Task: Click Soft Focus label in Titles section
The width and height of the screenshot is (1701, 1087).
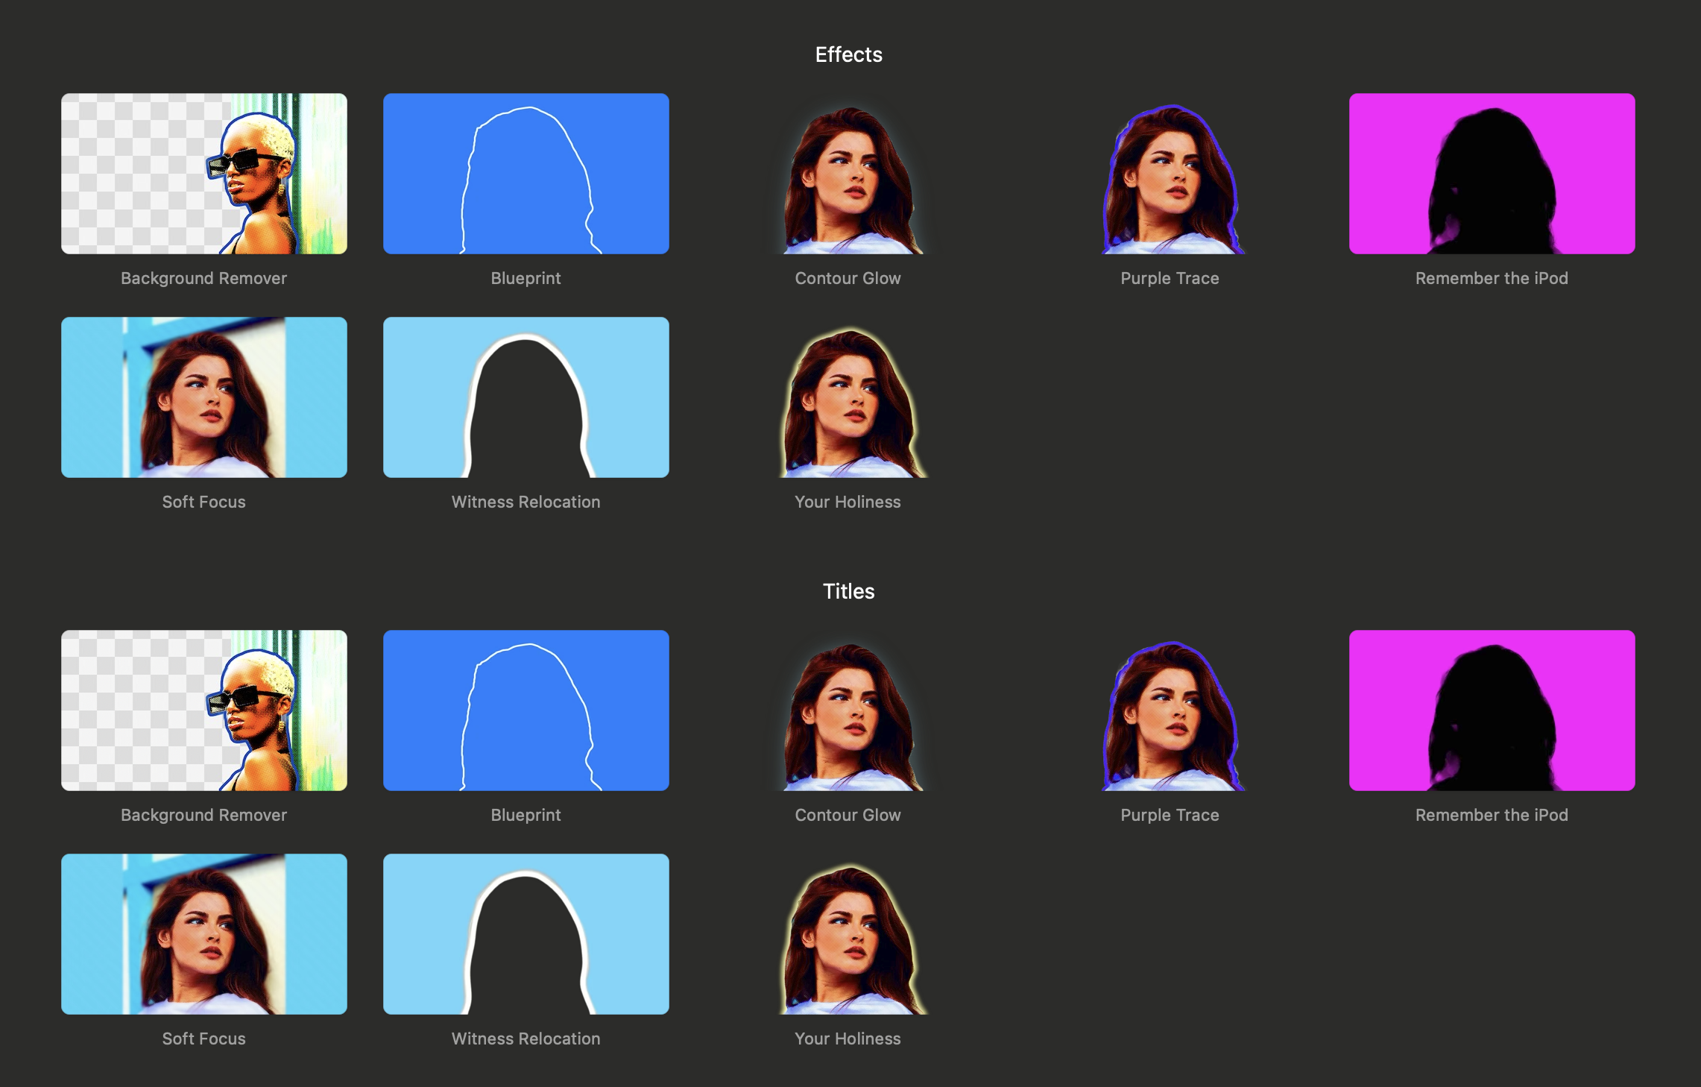Action: [204, 1039]
